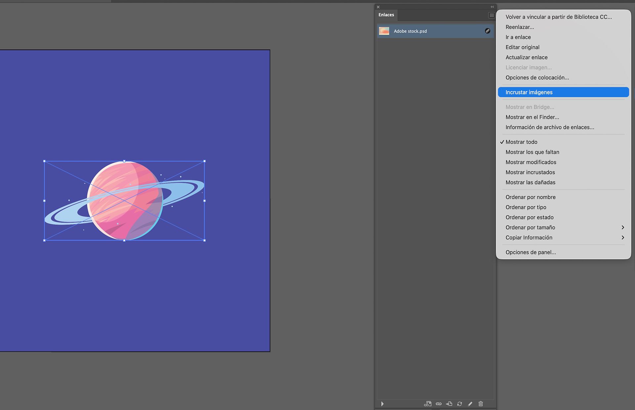Image resolution: width=635 pixels, height=410 pixels.
Task: Expand link info disclosure triangle at panel bottom
Action: tap(382, 404)
